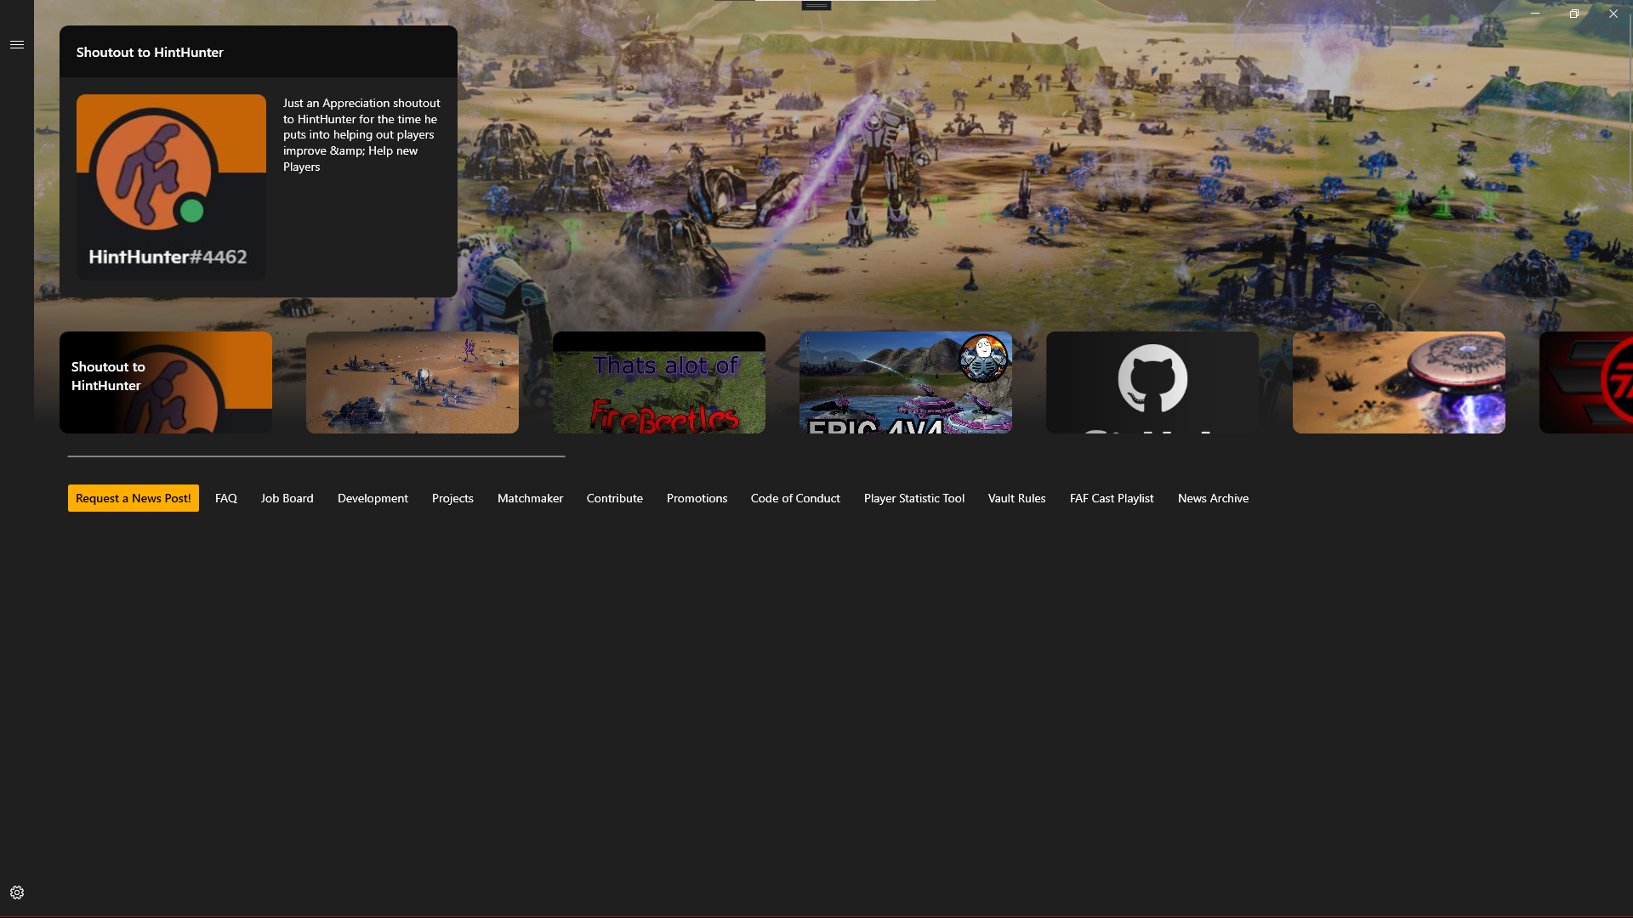Open the red logo news card

(1586, 382)
